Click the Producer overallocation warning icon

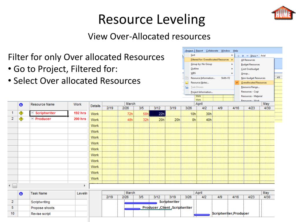pyautogui.click(x=21, y=119)
